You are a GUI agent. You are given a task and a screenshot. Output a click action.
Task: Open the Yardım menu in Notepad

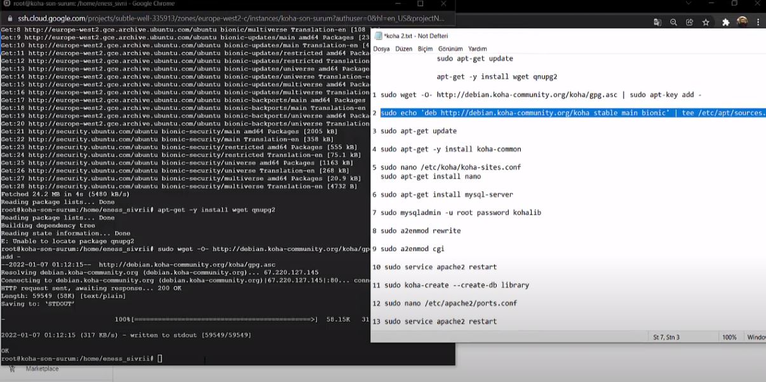[x=478, y=49]
